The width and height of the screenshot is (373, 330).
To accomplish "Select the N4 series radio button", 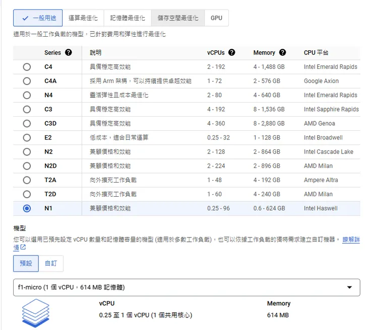I will click(x=27, y=95).
